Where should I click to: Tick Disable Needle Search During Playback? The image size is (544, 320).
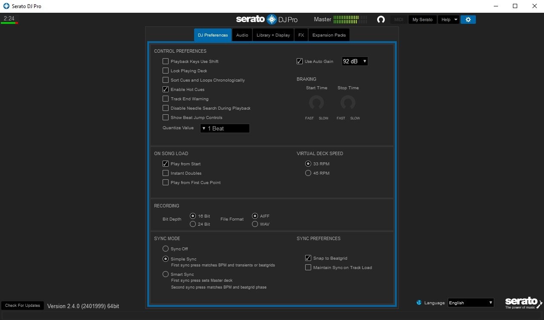[166, 108]
